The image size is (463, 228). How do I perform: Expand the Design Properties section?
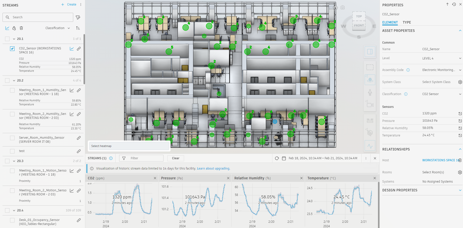tap(460, 190)
